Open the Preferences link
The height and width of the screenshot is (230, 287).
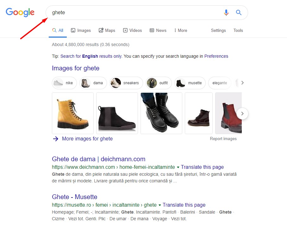click(216, 56)
